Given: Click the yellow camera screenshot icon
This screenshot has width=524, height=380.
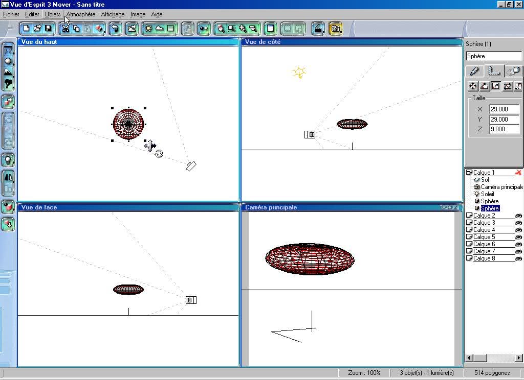Looking at the screenshot, I should 336,29.
